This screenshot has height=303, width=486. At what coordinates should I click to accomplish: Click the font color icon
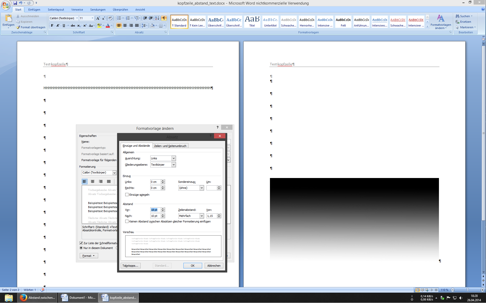(108, 26)
